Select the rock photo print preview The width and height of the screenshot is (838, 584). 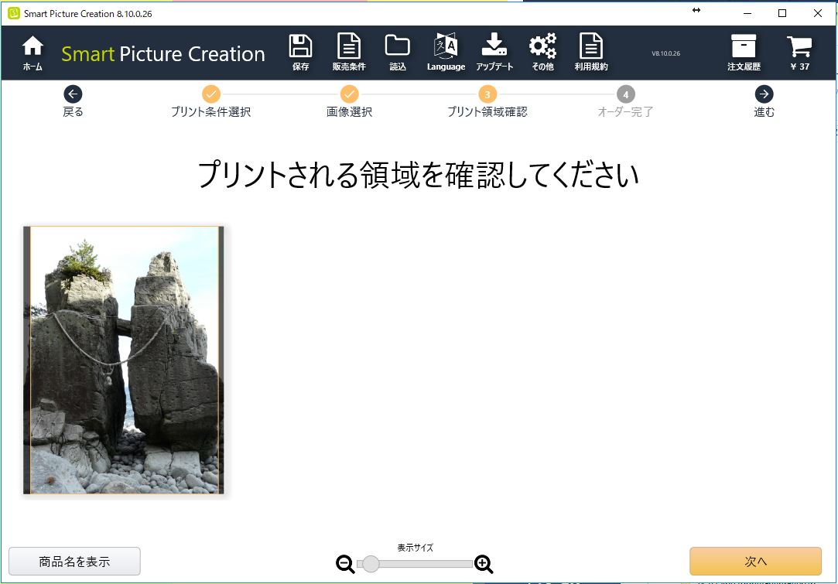click(x=124, y=360)
